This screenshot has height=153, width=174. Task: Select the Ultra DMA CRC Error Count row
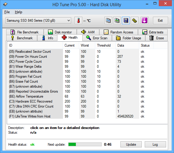81,106
